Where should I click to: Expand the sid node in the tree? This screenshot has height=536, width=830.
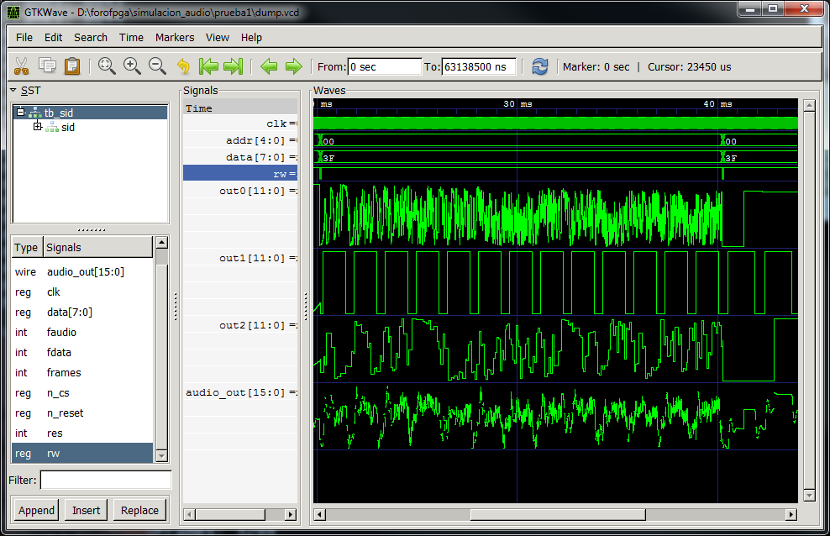coord(37,127)
